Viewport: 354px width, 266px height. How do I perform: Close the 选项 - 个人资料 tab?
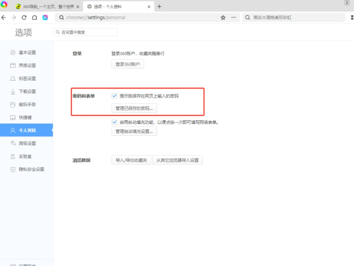[149, 7]
